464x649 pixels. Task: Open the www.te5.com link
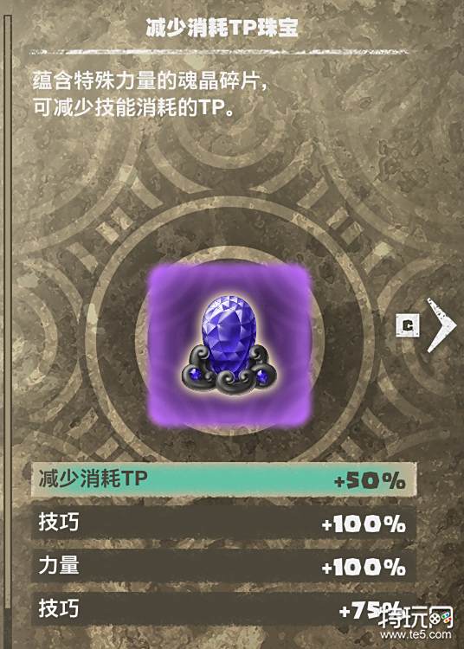point(416,635)
